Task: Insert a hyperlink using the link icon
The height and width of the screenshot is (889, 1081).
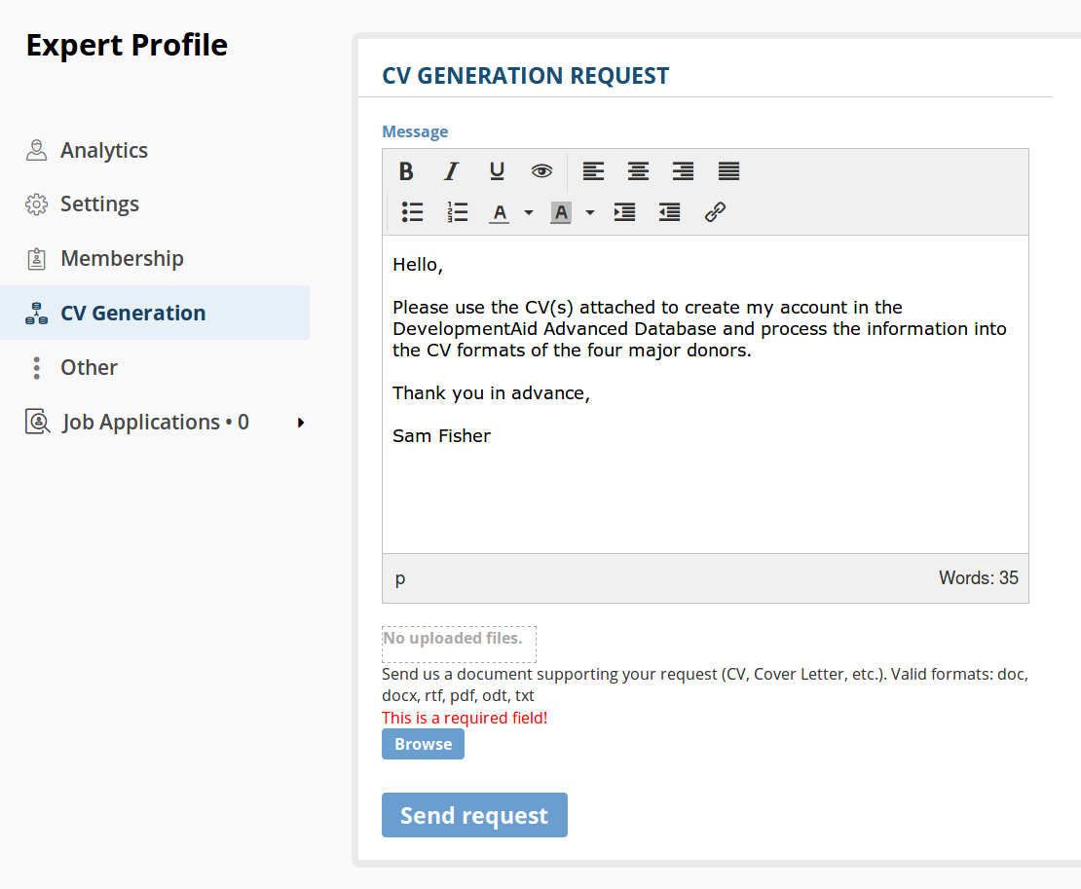Action: (716, 212)
